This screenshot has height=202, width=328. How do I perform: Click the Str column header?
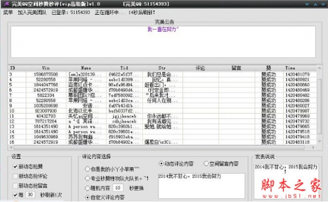162,68
